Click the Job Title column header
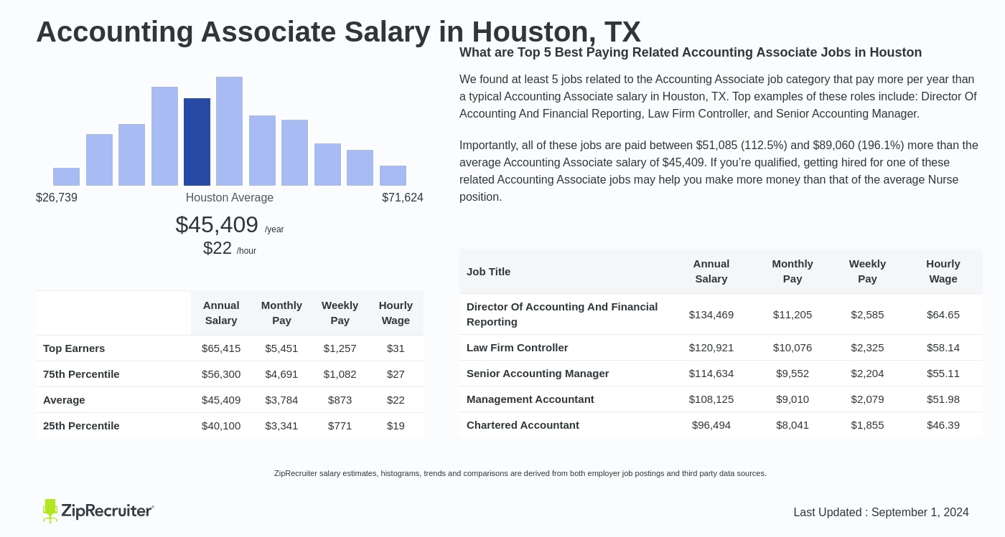Image resolution: width=1005 pixels, height=537 pixels. [489, 272]
